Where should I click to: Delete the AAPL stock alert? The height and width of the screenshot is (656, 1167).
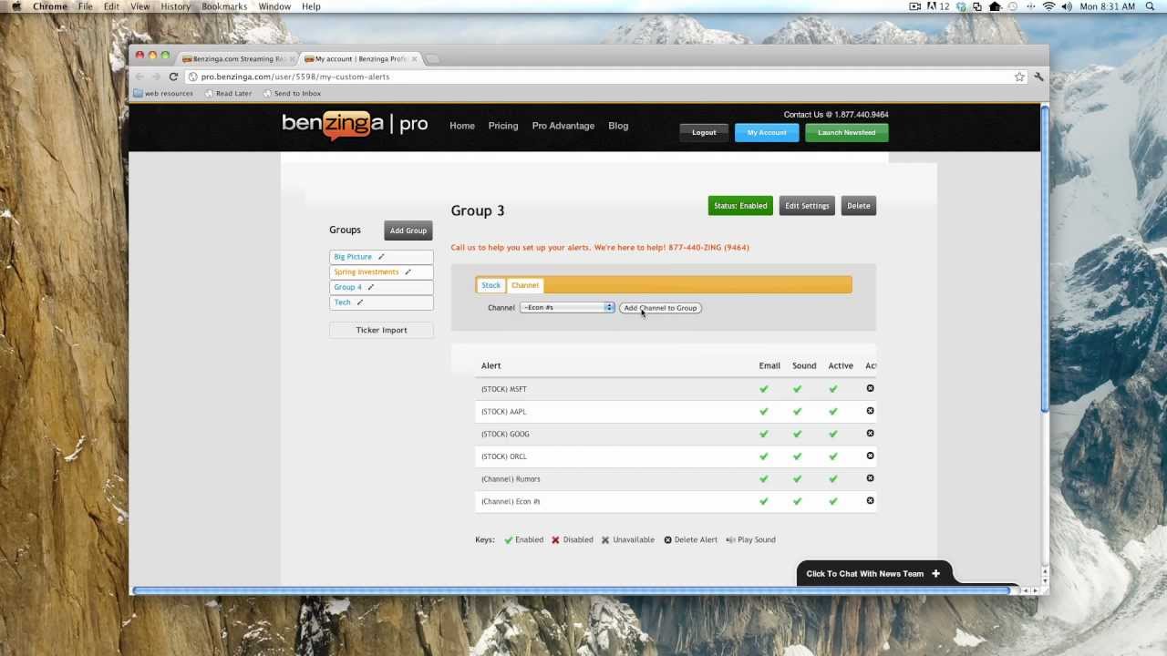pos(870,411)
